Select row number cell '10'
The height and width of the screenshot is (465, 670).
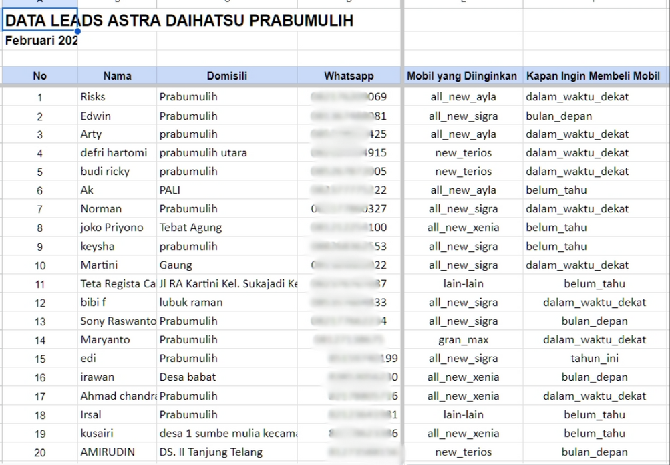(39, 265)
